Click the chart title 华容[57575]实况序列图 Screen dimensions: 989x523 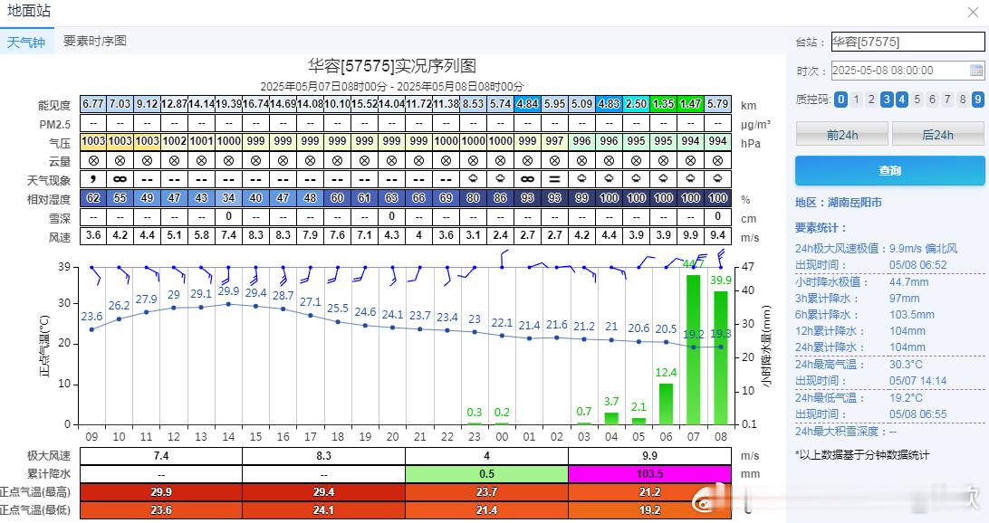[391, 65]
